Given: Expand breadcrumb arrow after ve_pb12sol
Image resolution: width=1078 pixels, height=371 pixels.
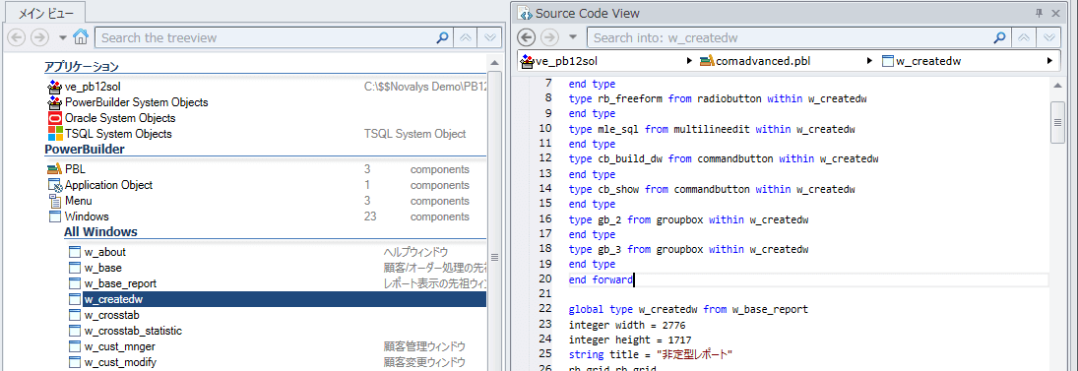Looking at the screenshot, I should 689,61.
